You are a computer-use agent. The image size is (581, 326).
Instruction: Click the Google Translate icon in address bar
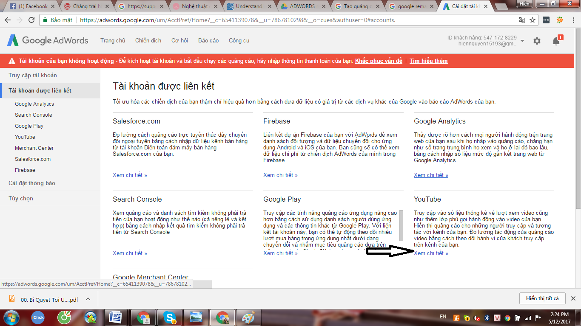pyautogui.click(x=521, y=20)
